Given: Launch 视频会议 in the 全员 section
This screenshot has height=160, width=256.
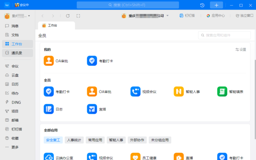Looking at the screenshot, I should point(143,92).
